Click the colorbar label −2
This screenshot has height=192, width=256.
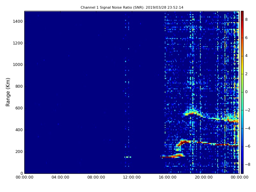pyautogui.click(x=247, y=110)
